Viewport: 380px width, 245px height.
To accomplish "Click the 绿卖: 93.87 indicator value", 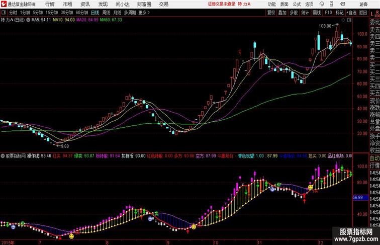I will (84, 156).
